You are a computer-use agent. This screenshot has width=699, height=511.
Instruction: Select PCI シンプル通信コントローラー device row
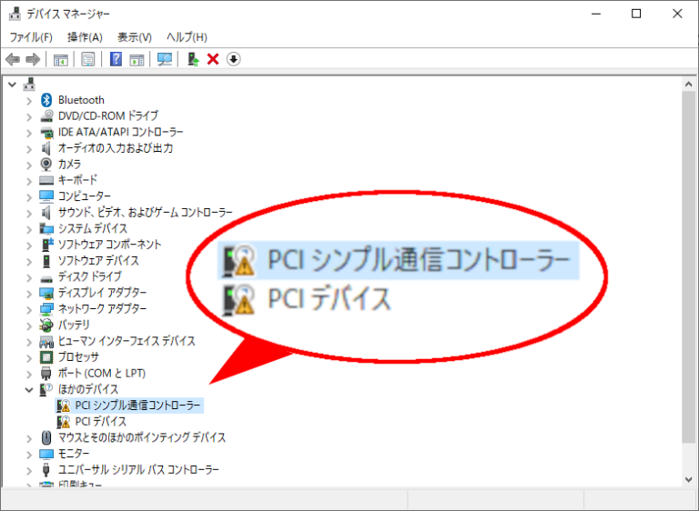coord(129,406)
